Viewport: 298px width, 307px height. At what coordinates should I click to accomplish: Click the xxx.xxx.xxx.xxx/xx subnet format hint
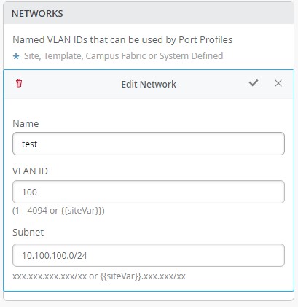click(x=99, y=276)
